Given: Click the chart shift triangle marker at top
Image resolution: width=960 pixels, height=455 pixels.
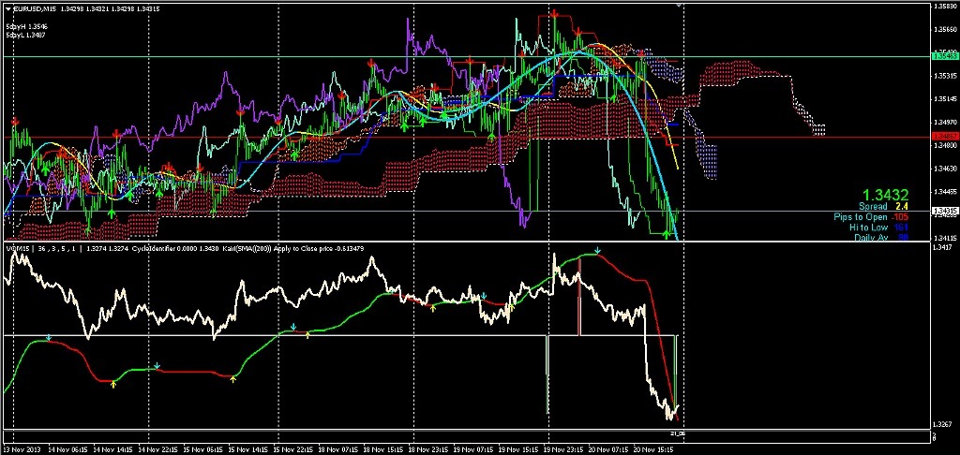Looking at the screenshot, I should tap(679, 5).
